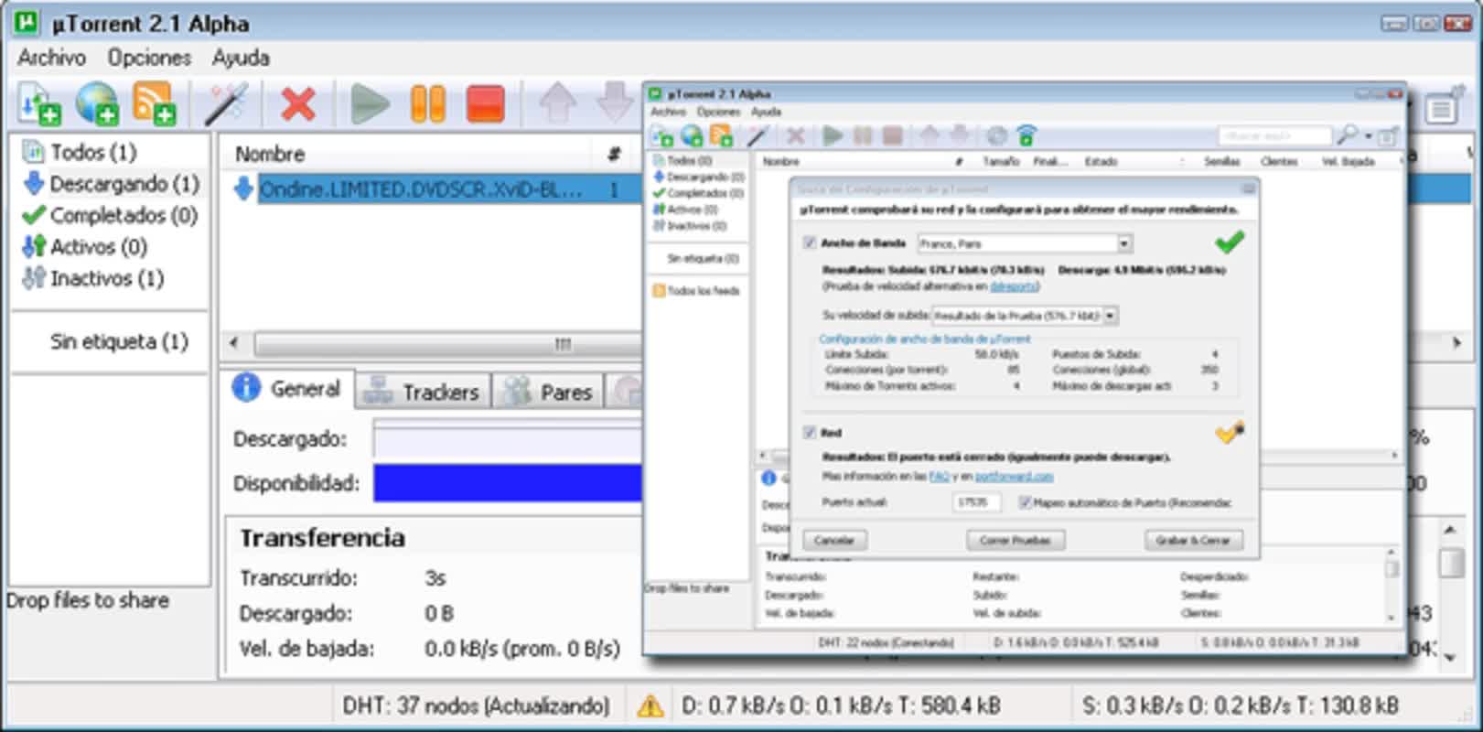Greyed remove X icon in small window

[795, 136]
